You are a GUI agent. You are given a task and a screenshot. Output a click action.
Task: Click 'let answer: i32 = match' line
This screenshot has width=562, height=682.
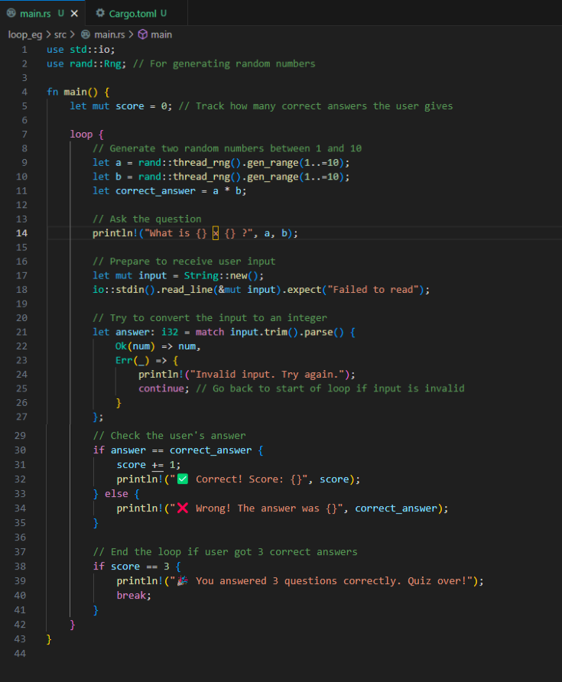point(223,333)
